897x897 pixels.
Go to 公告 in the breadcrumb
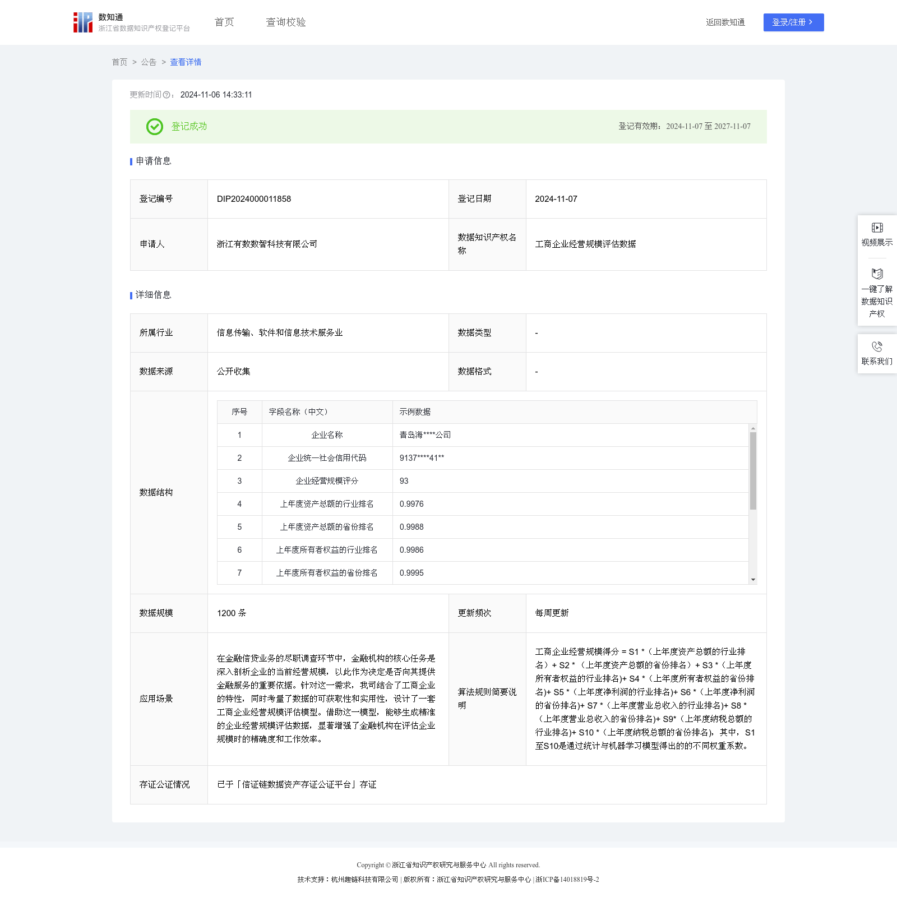(149, 62)
